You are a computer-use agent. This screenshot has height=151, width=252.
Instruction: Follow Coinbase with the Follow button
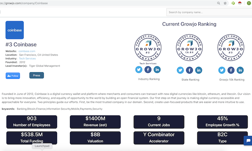[x=13, y=75]
